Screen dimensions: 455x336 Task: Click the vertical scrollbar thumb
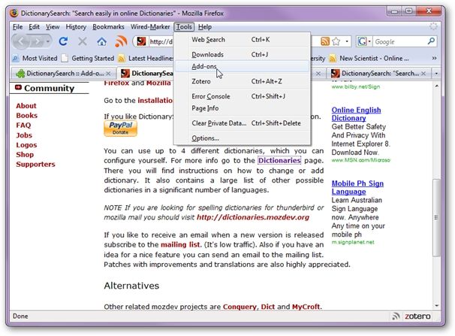(x=436, y=217)
